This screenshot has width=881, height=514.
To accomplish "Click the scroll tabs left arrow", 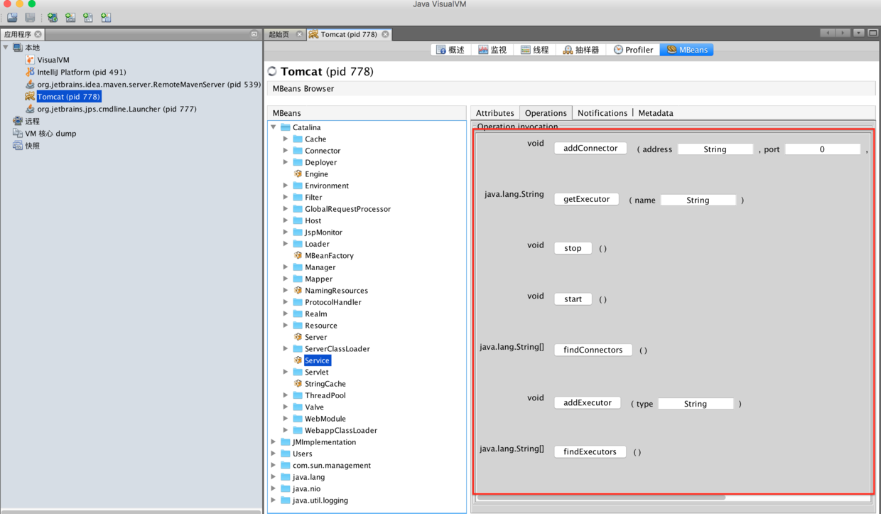I will [x=827, y=33].
